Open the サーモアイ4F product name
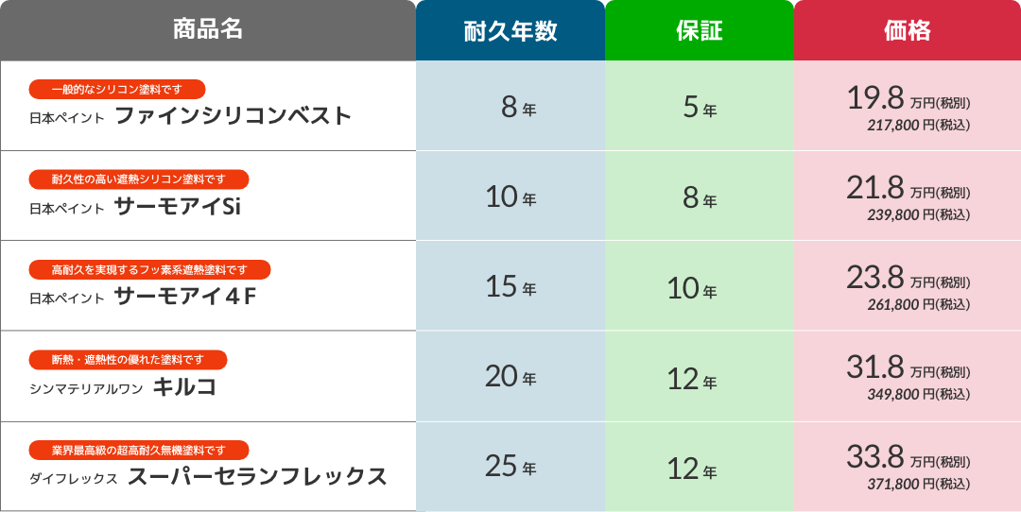 click(185, 297)
